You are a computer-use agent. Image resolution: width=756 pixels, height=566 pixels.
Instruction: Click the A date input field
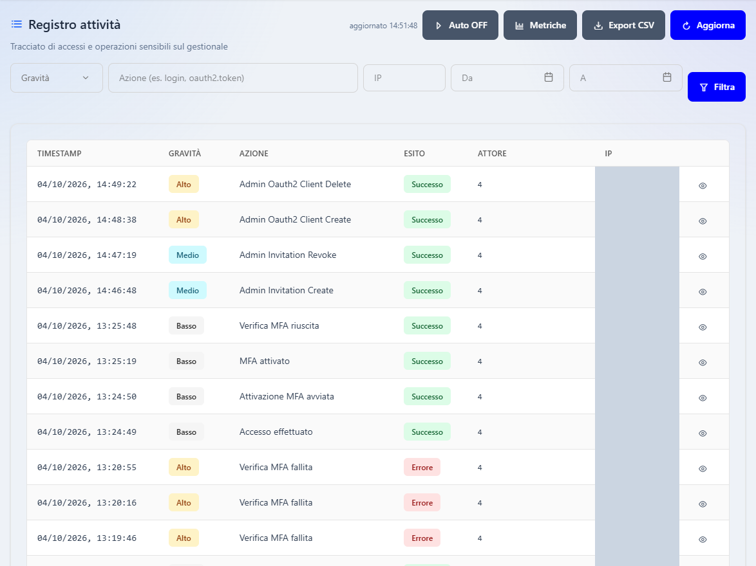626,78
